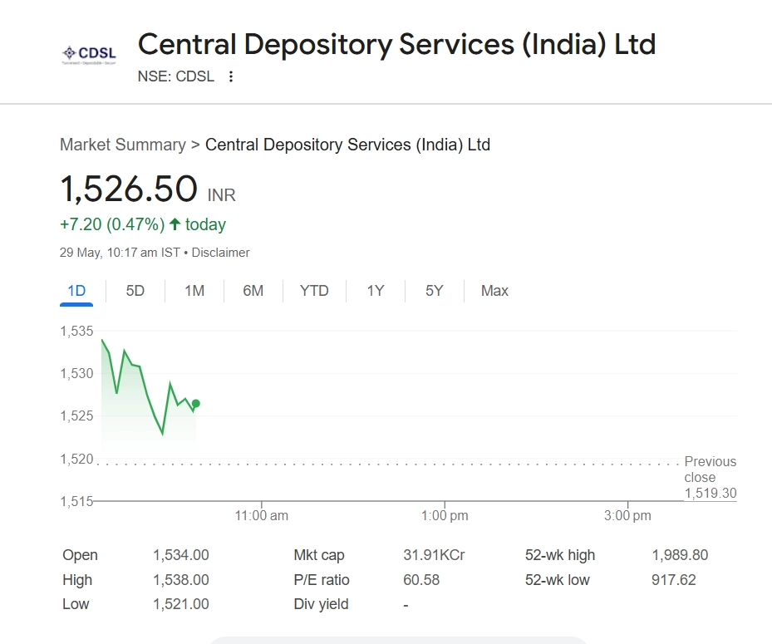Screen dimensions: 772x644
Task: Select the 1D chart range tab
Action: point(76,291)
